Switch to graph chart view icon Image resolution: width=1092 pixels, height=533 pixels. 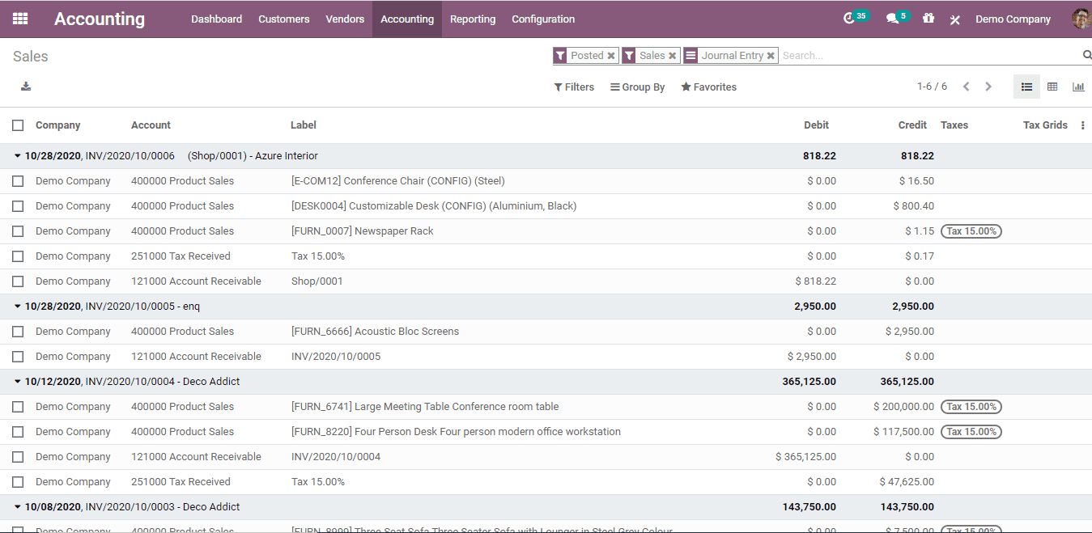tap(1078, 87)
